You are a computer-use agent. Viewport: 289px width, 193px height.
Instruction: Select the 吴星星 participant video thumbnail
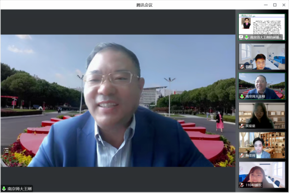click(x=262, y=116)
